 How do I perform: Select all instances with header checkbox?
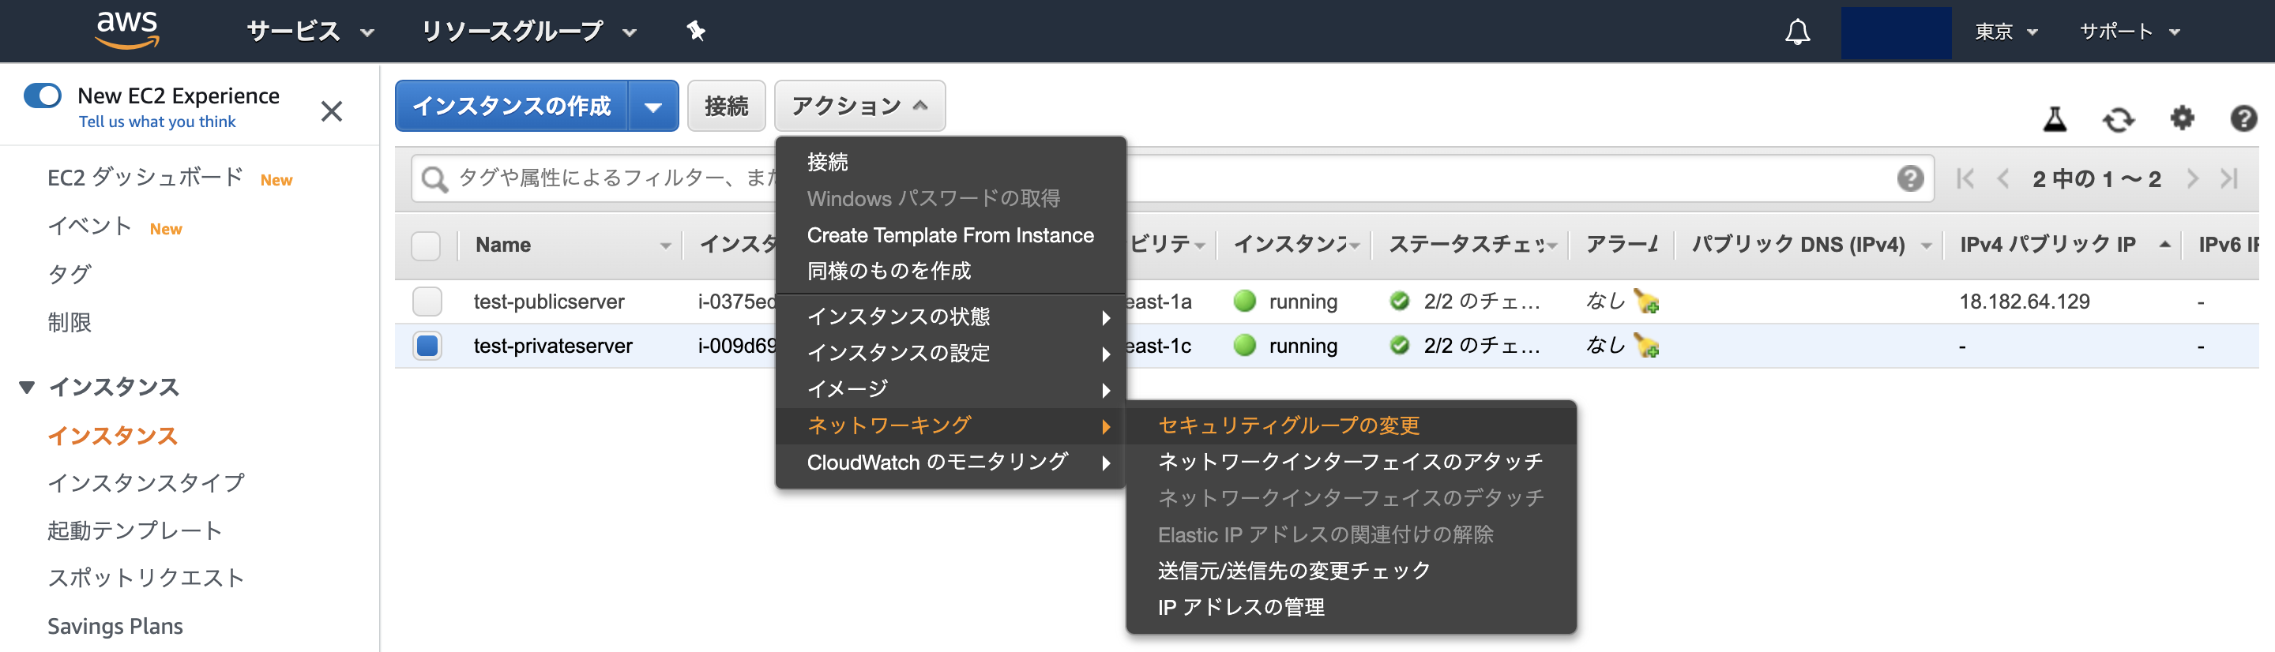426,245
